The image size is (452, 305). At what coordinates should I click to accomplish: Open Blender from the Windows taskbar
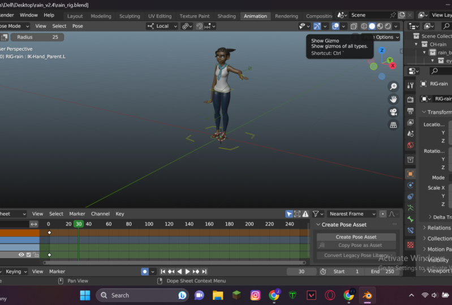367,295
